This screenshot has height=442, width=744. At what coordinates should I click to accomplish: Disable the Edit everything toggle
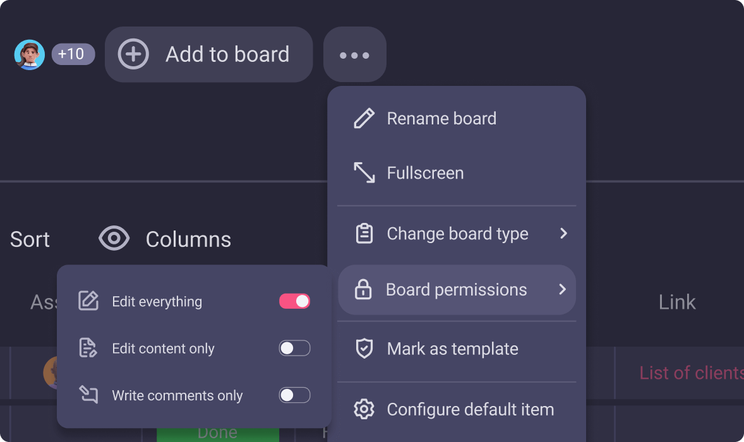[x=295, y=302]
